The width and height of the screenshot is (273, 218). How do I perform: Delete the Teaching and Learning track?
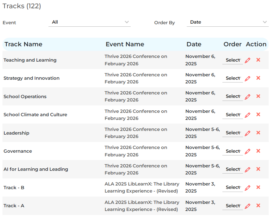[x=258, y=60]
